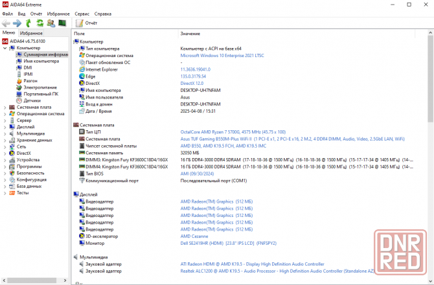
Task: Expand the DirectX tree node
Action: 5,154
